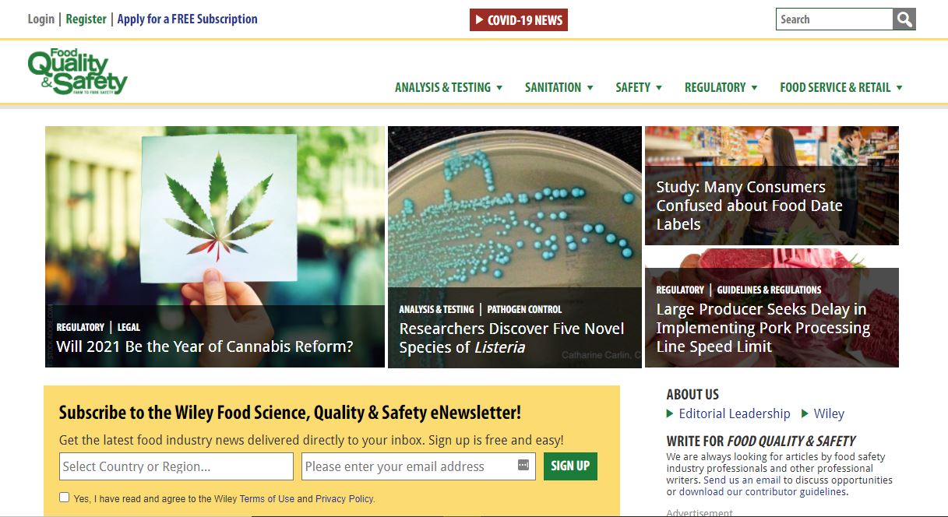Open the Food Service & Retail menu

tap(841, 87)
